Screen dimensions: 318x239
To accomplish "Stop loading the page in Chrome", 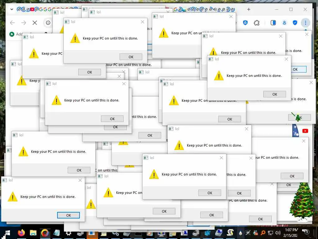I will (x=35, y=22).
